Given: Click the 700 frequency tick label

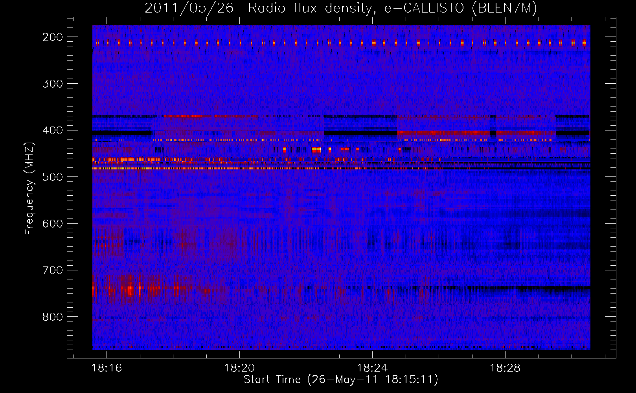Looking at the screenshot, I should point(53,270).
